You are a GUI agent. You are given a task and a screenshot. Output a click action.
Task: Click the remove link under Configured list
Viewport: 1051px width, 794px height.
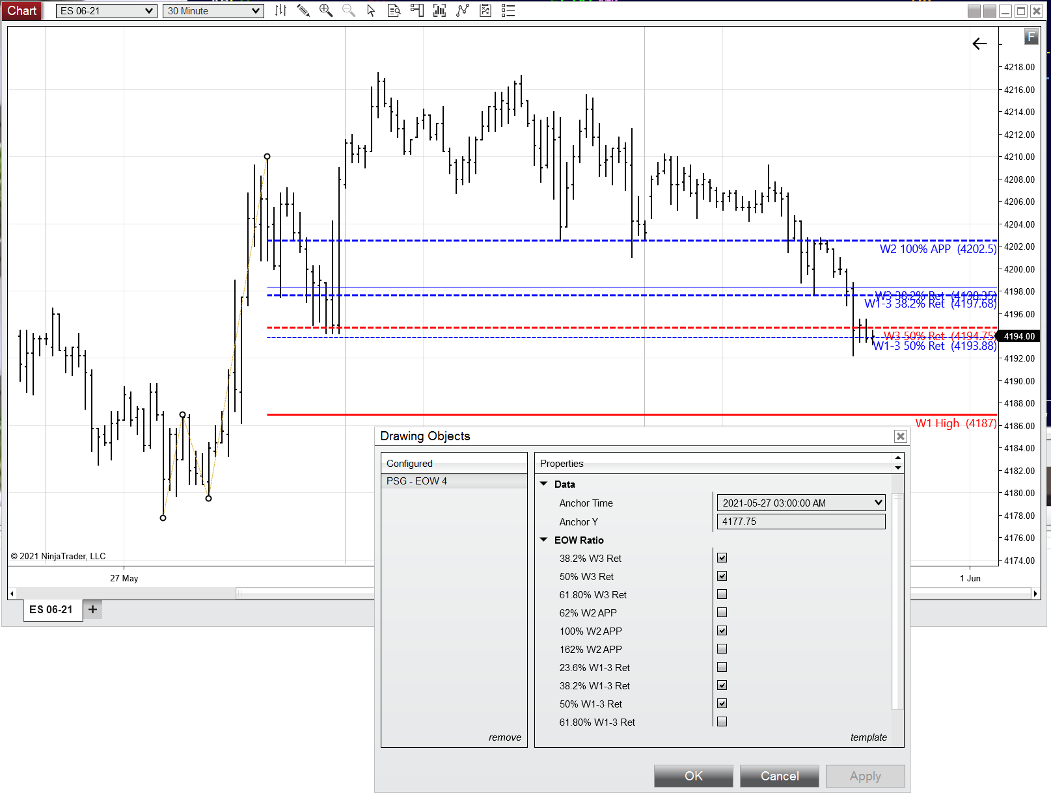[504, 737]
